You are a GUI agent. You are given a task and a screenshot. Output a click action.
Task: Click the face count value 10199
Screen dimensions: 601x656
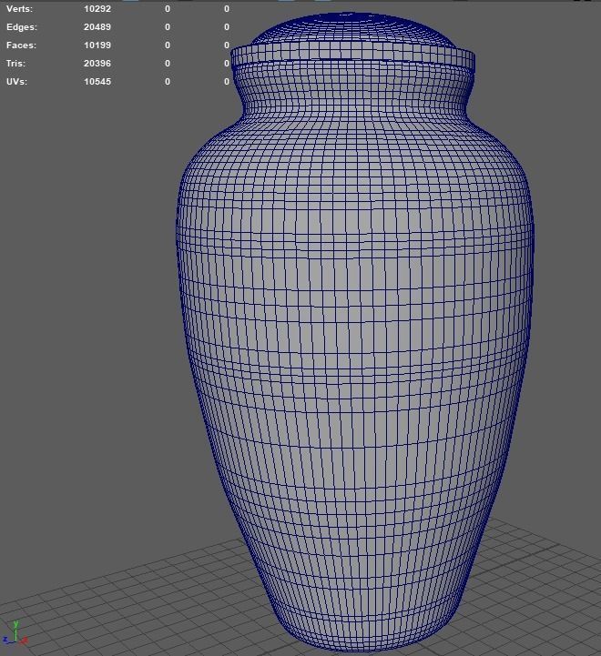click(x=97, y=45)
